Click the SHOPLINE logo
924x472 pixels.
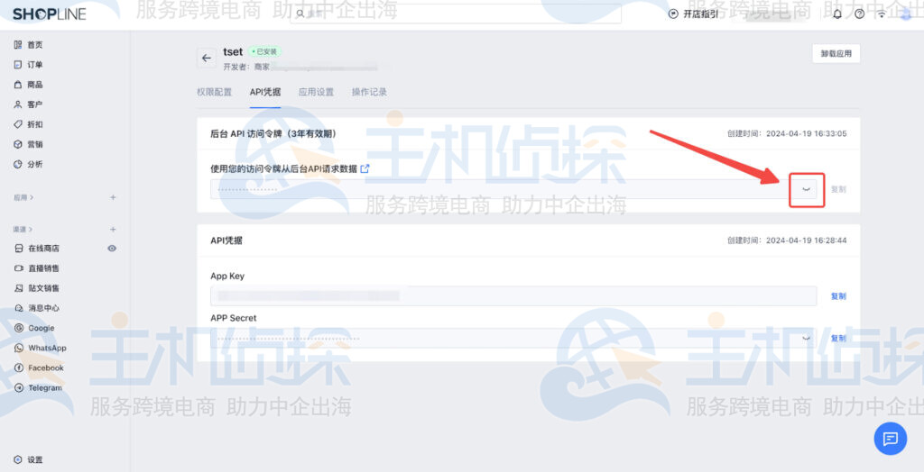click(50, 14)
